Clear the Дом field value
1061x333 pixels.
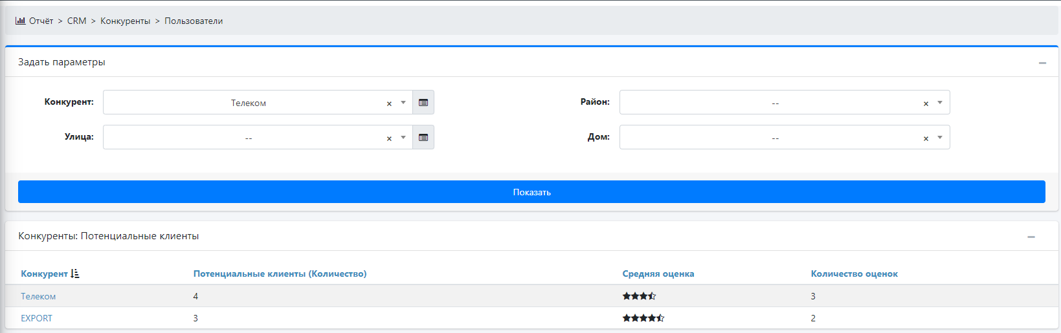(926, 138)
